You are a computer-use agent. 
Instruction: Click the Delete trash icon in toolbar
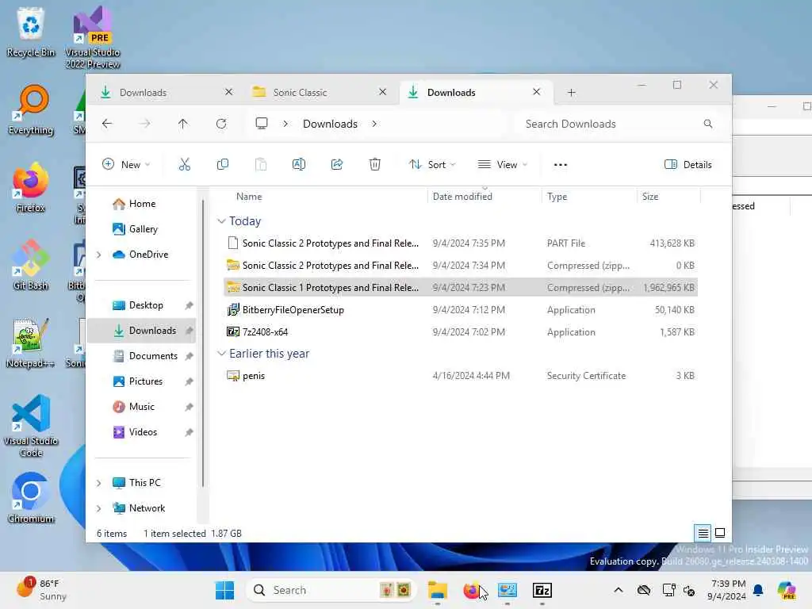pos(375,165)
